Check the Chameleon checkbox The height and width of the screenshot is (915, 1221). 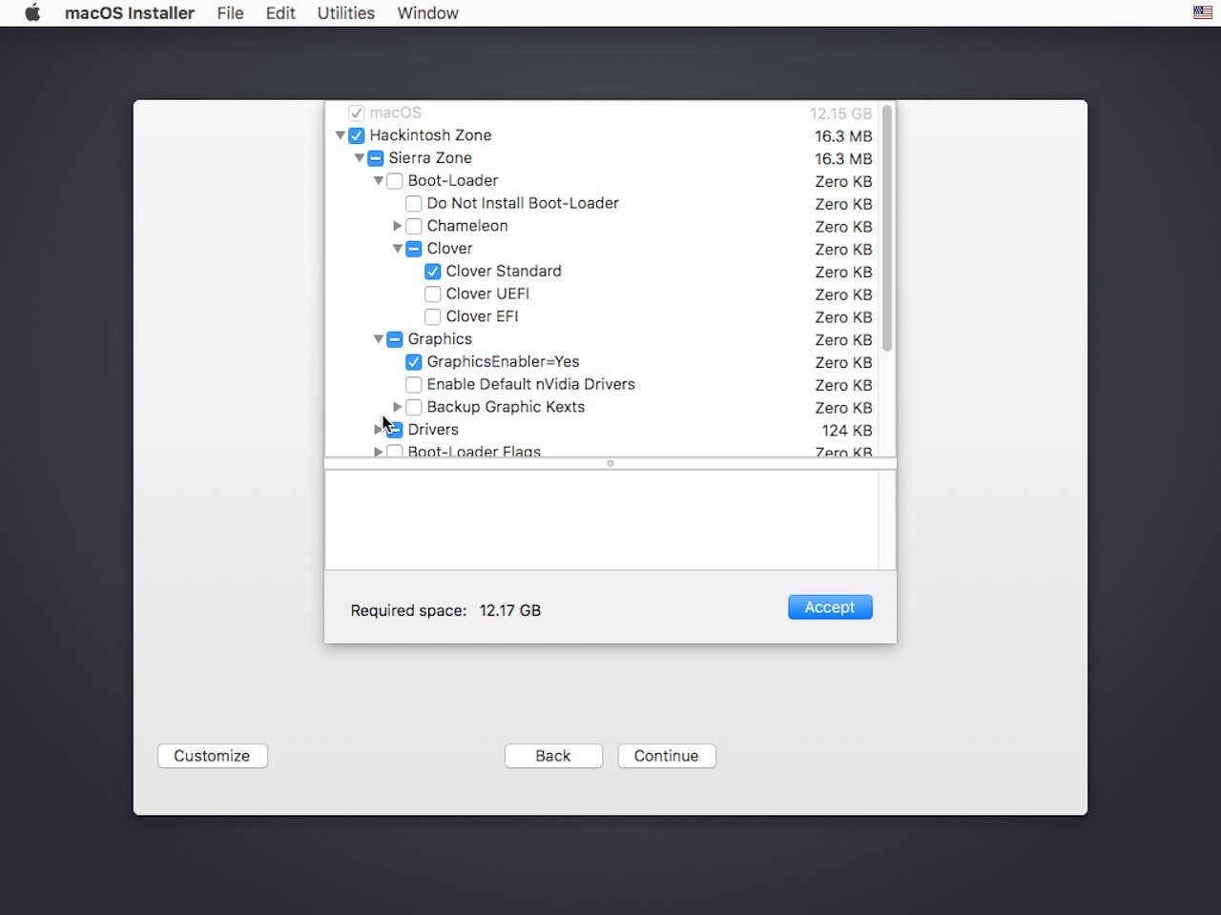tap(414, 227)
